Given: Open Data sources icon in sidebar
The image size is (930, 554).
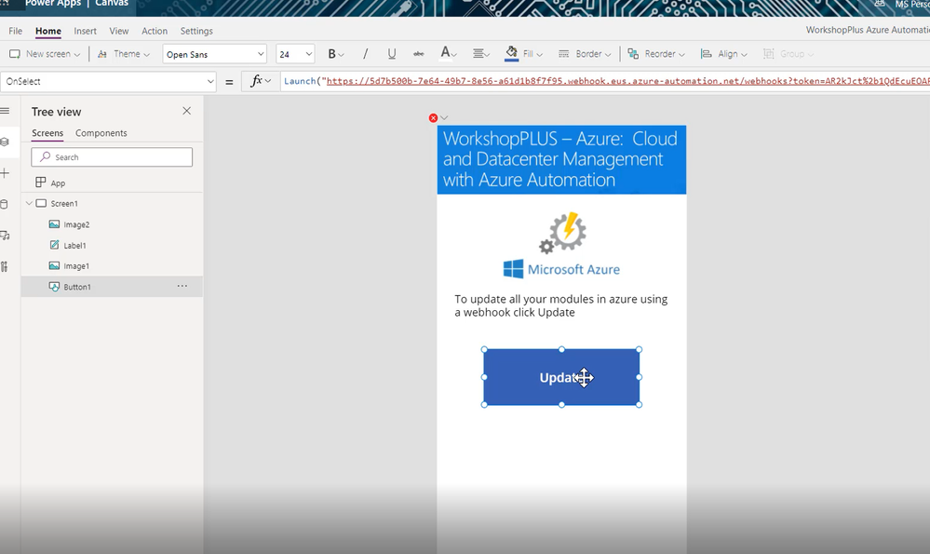Looking at the screenshot, I should [5, 205].
